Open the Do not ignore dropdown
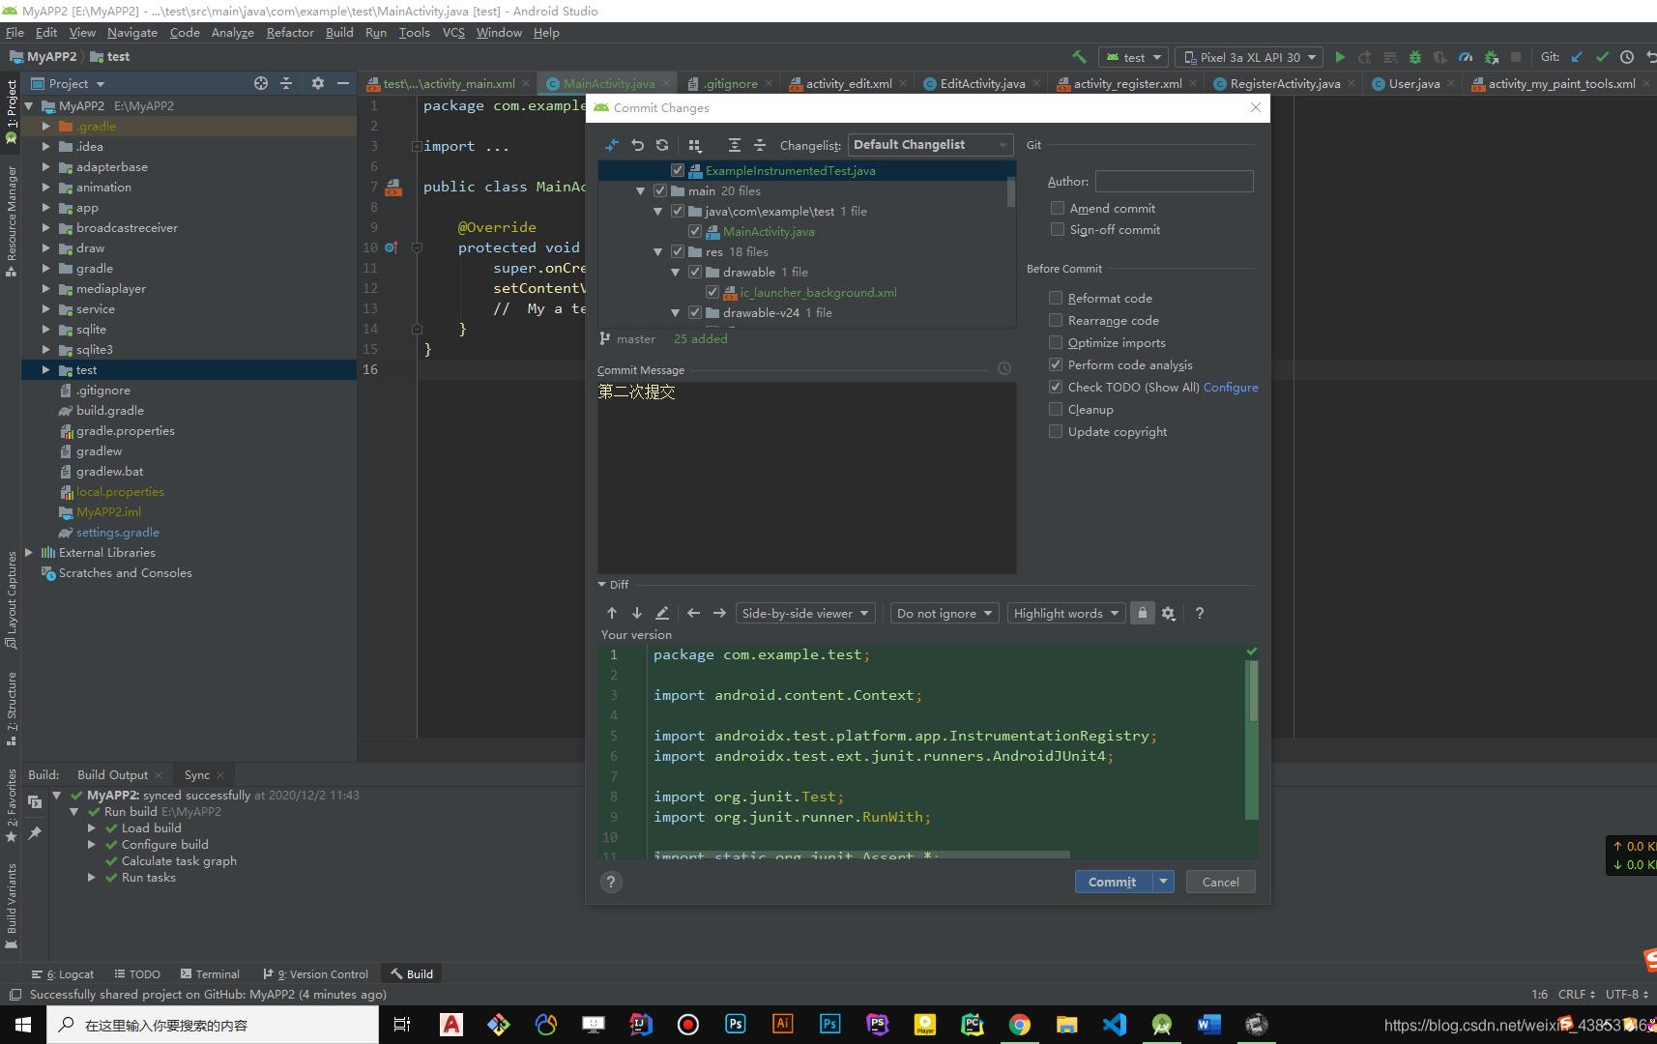Image resolution: width=1657 pixels, height=1044 pixels. [x=944, y=613]
